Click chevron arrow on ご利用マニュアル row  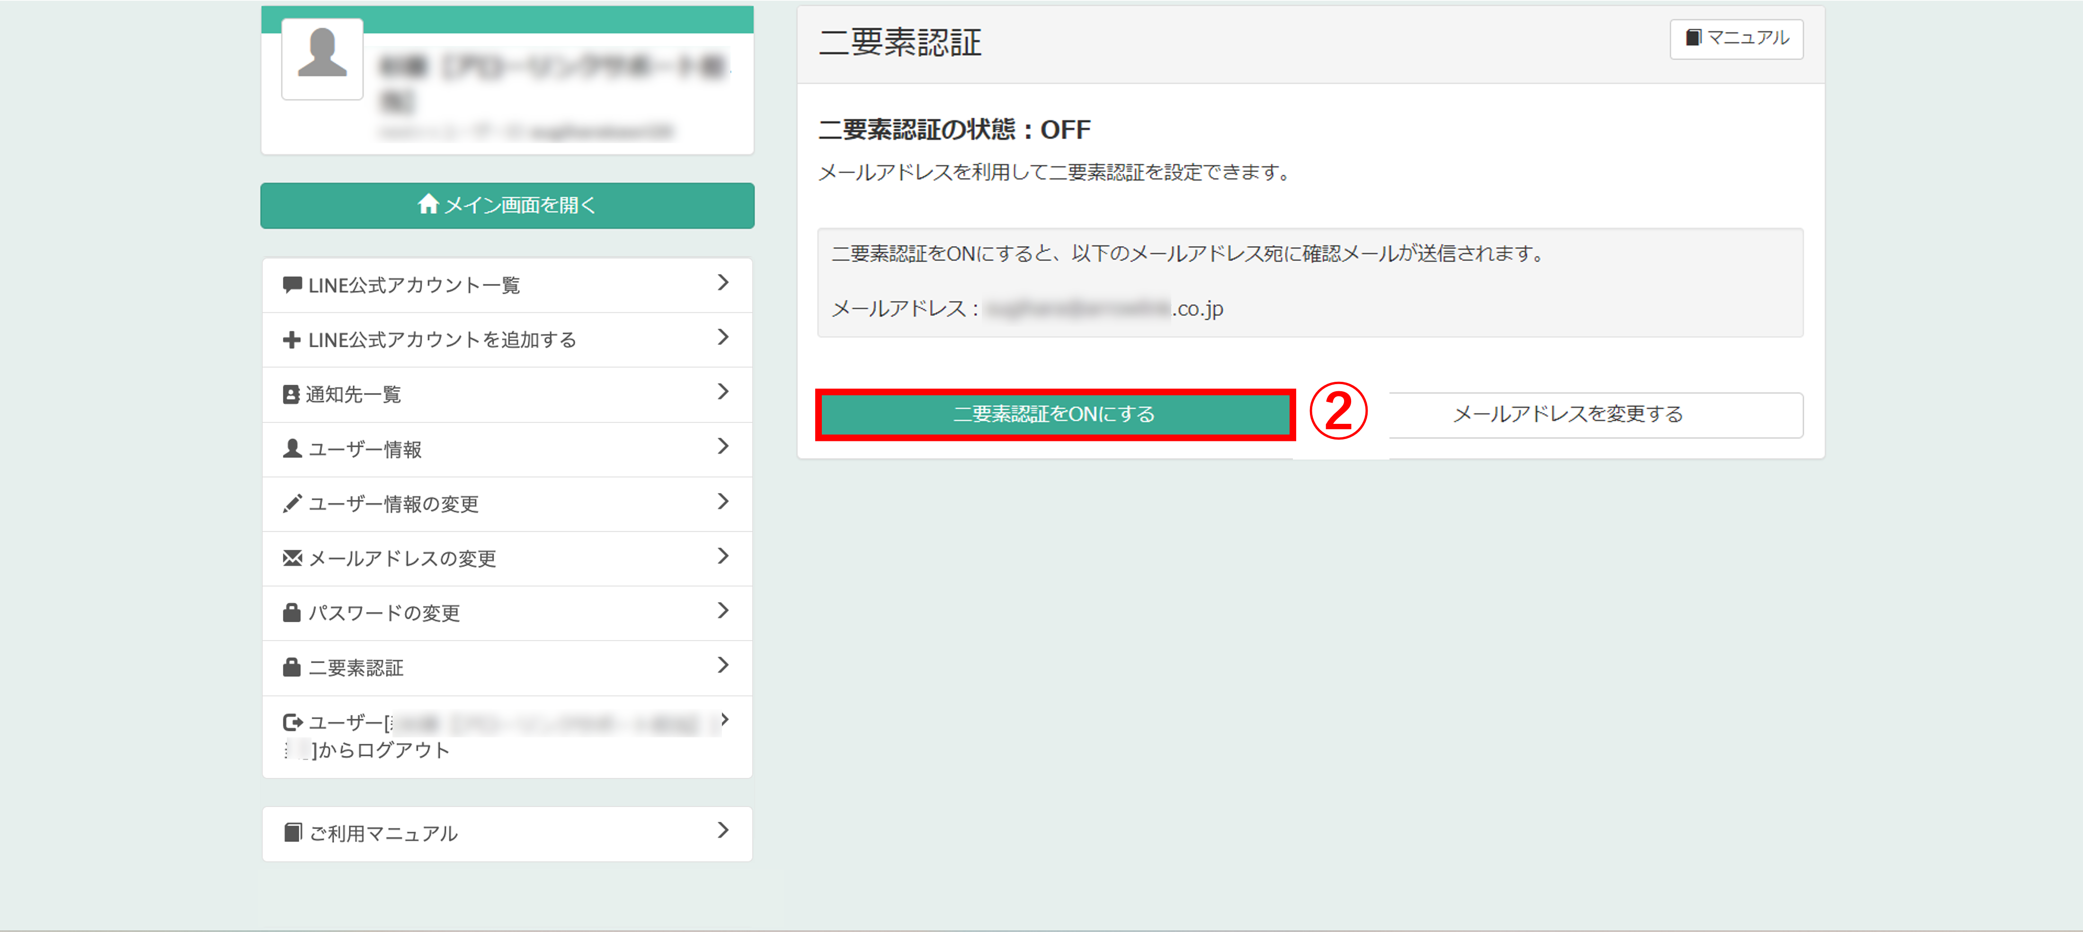723,831
